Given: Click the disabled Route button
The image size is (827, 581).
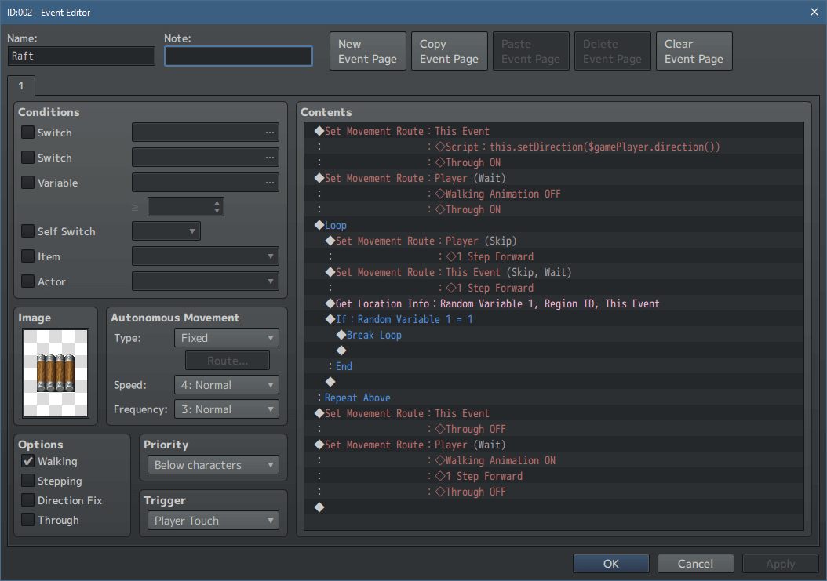Looking at the screenshot, I should click(228, 361).
